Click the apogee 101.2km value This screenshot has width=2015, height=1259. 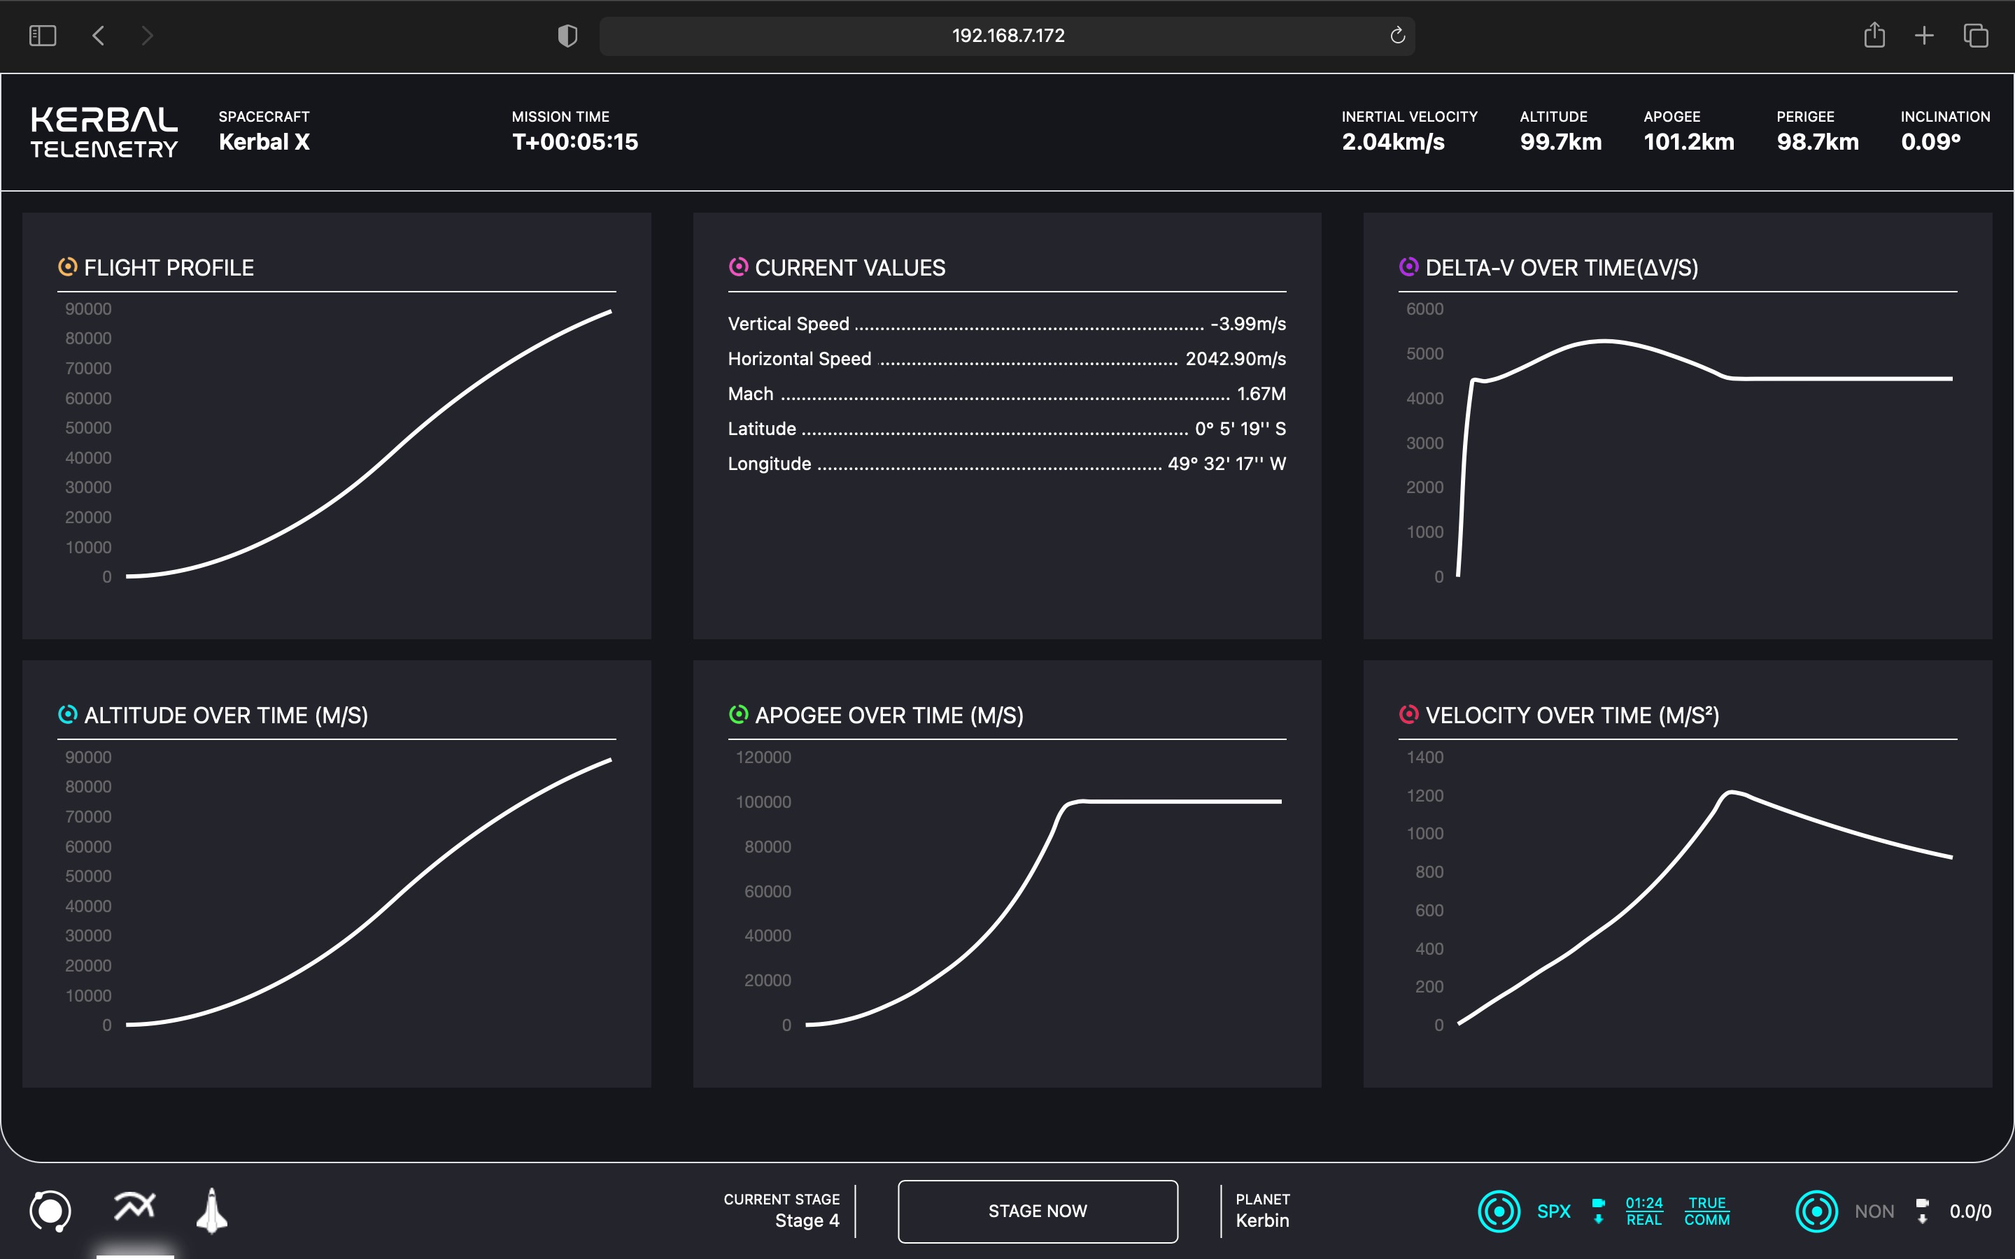1688,141
